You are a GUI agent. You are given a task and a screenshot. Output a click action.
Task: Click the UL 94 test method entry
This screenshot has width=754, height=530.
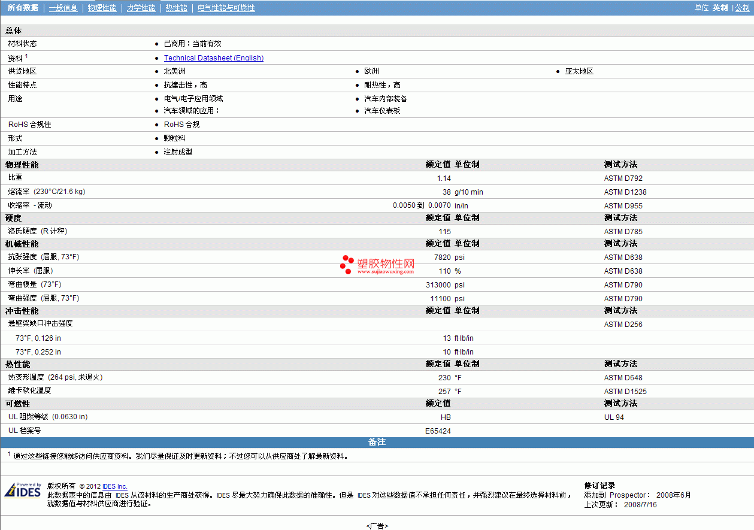click(614, 417)
